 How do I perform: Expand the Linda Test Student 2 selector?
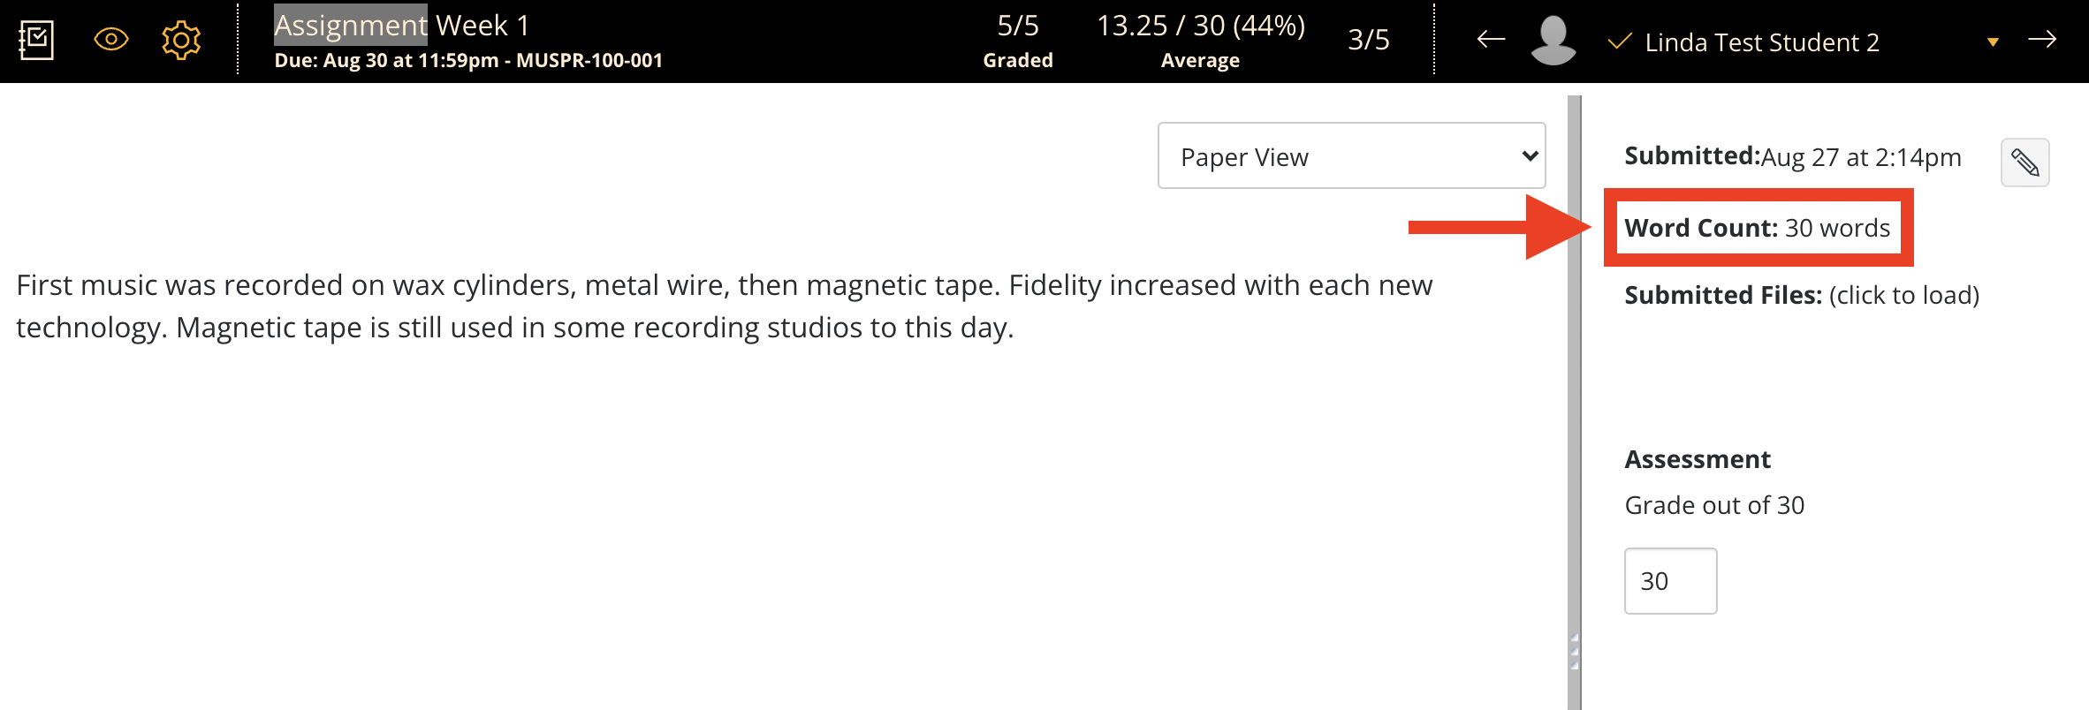point(1761,42)
